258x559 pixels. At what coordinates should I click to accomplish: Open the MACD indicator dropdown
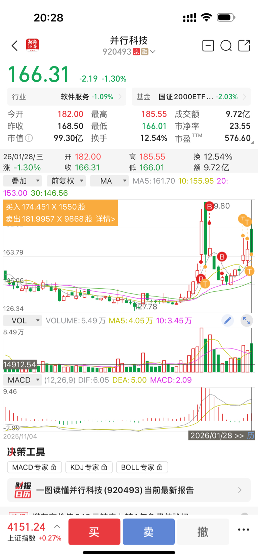pos(23,380)
